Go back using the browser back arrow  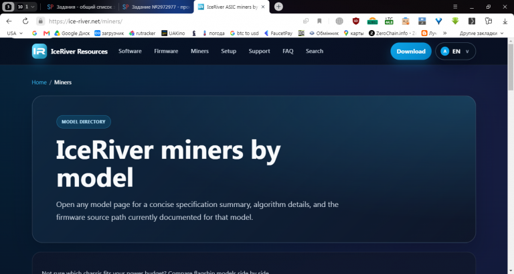click(9, 21)
